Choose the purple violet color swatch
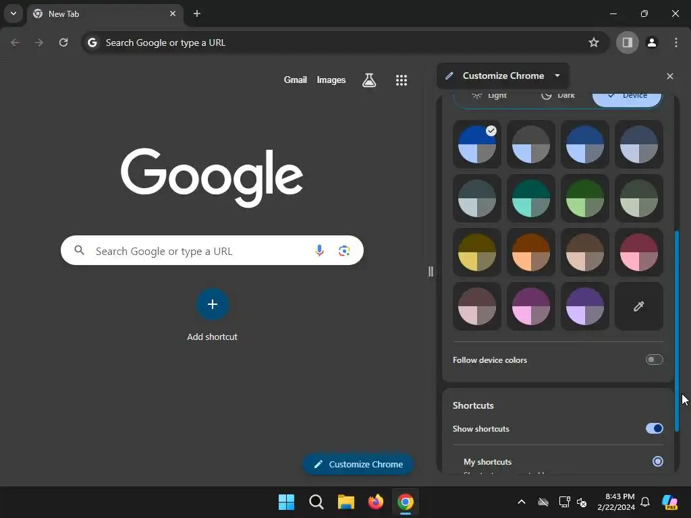Image resolution: width=691 pixels, height=518 pixels. (x=585, y=307)
